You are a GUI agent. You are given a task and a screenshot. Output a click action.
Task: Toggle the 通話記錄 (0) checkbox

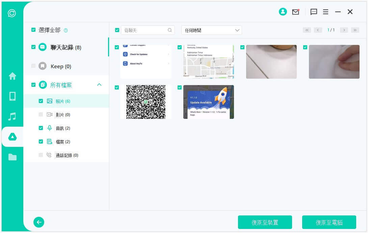pos(41,155)
